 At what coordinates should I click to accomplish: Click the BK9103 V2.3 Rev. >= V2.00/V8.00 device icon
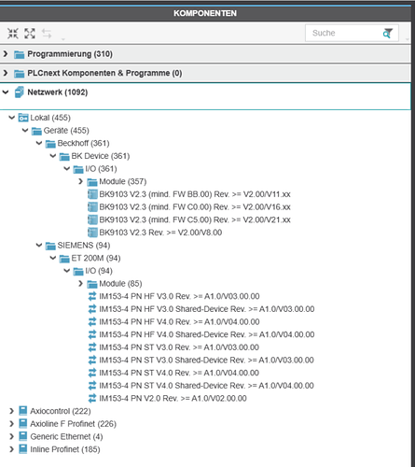point(92,233)
